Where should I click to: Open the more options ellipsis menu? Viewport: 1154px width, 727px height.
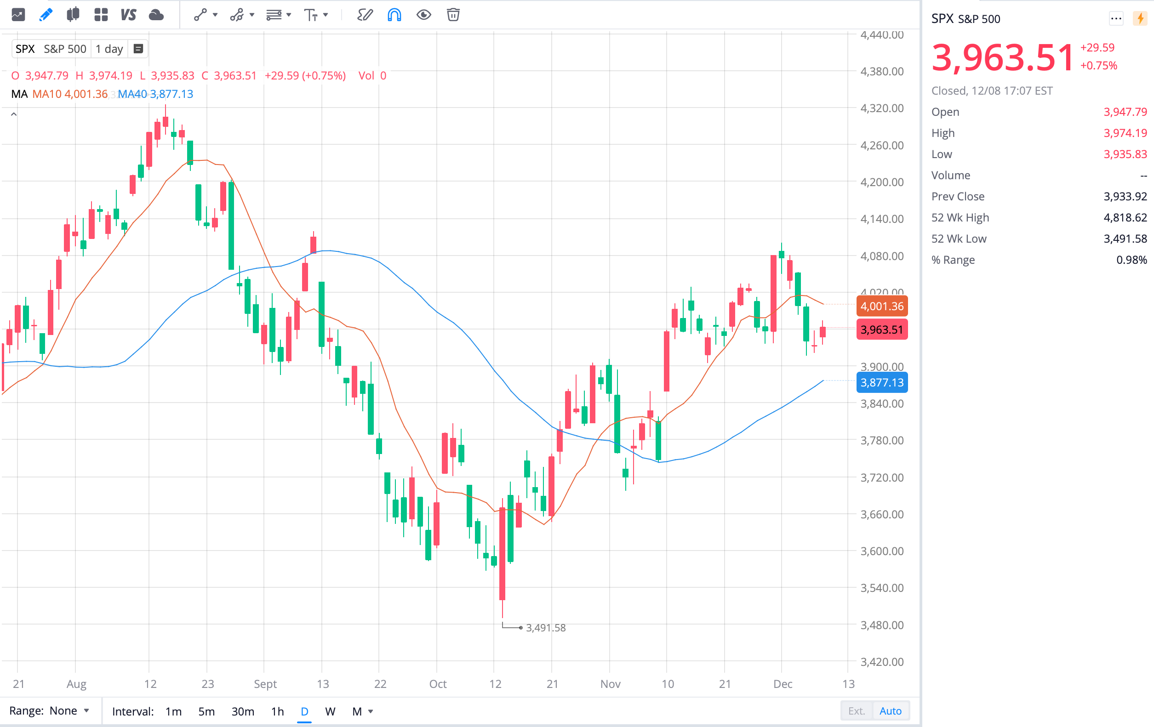tap(1116, 19)
